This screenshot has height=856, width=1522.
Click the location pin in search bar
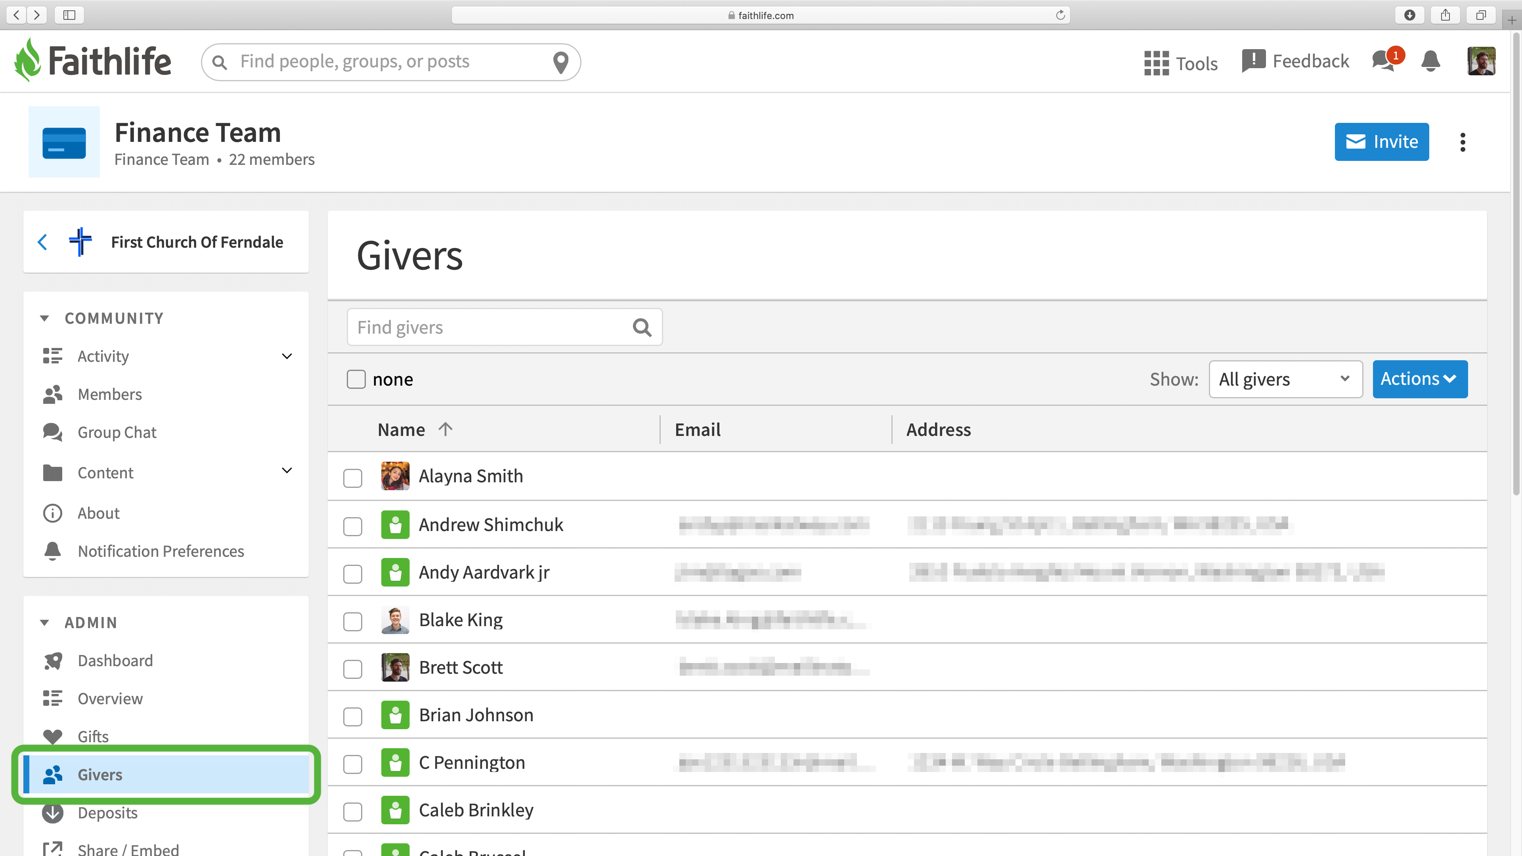point(560,62)
